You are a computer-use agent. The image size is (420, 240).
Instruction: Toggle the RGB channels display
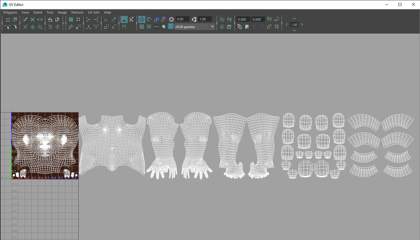point(156,27)
